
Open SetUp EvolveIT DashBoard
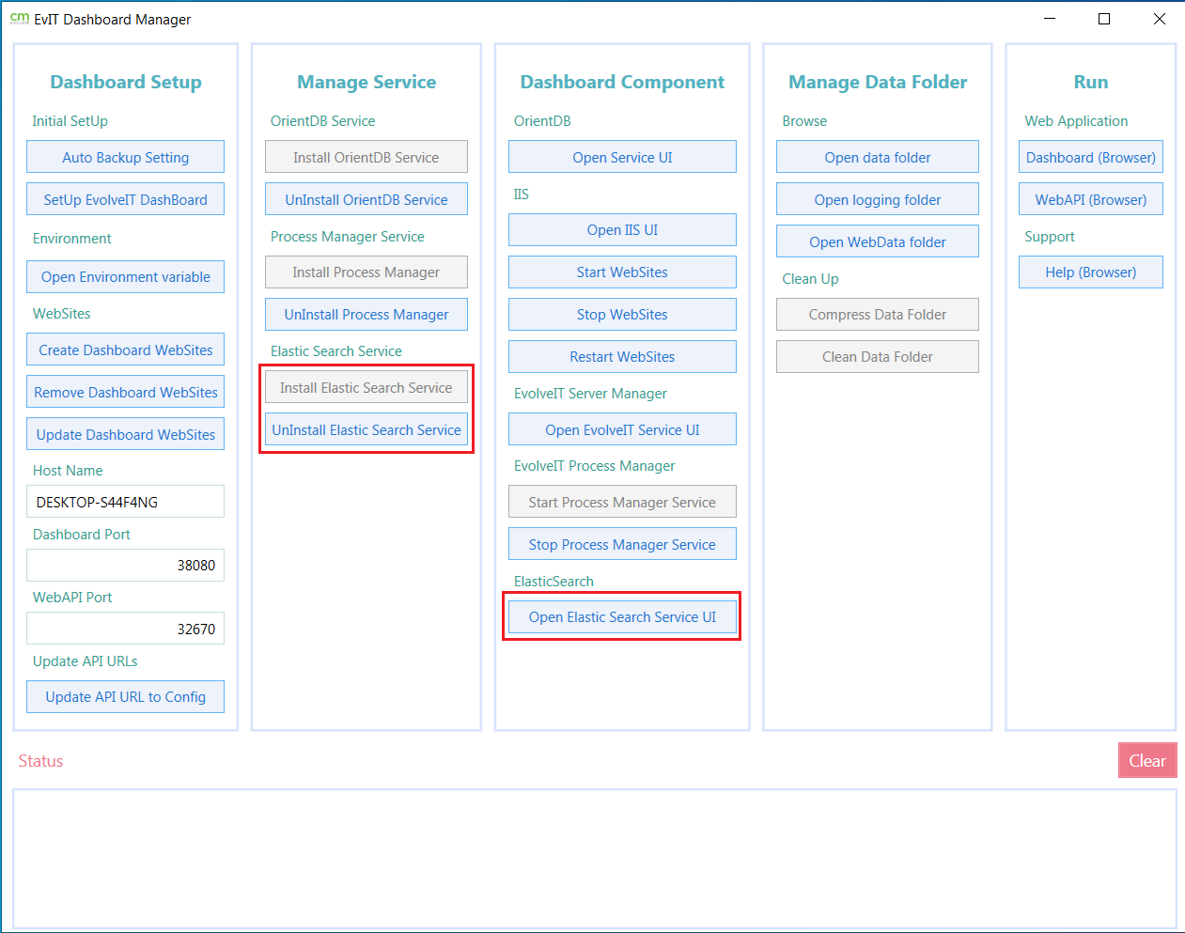125,199
